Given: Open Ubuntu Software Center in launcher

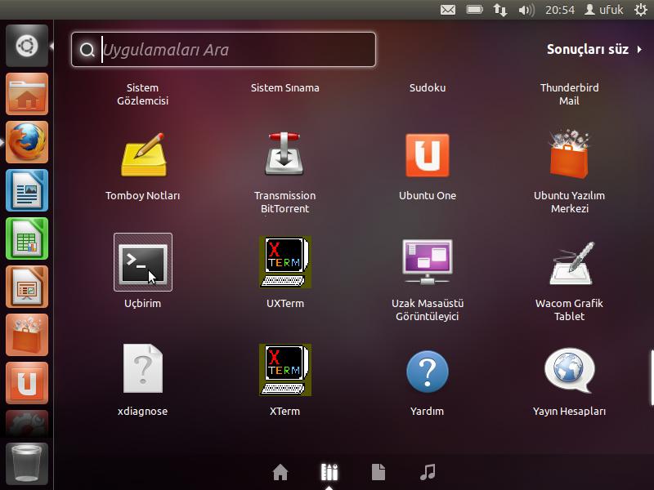Looking at the screenshot, I should click(x=27, y=335).
